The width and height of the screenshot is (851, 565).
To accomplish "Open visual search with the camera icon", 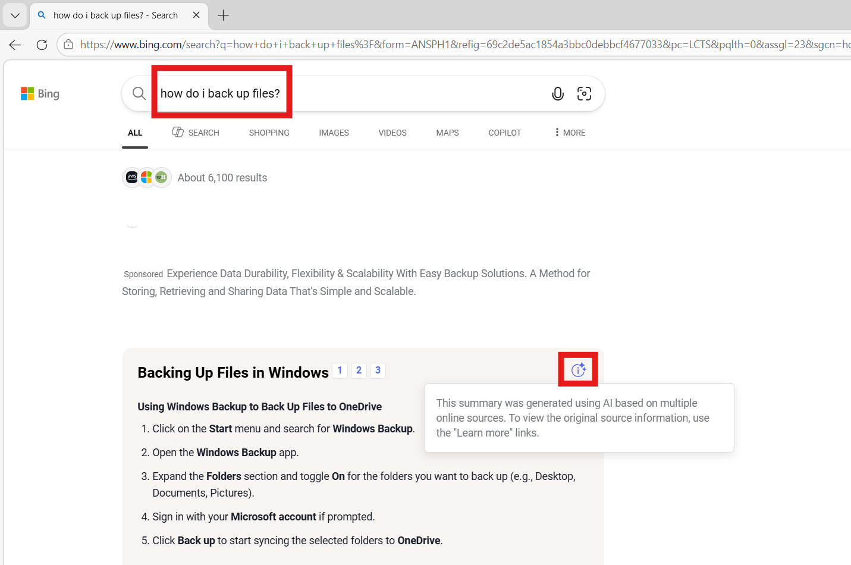I will click(x=584, y=93).
